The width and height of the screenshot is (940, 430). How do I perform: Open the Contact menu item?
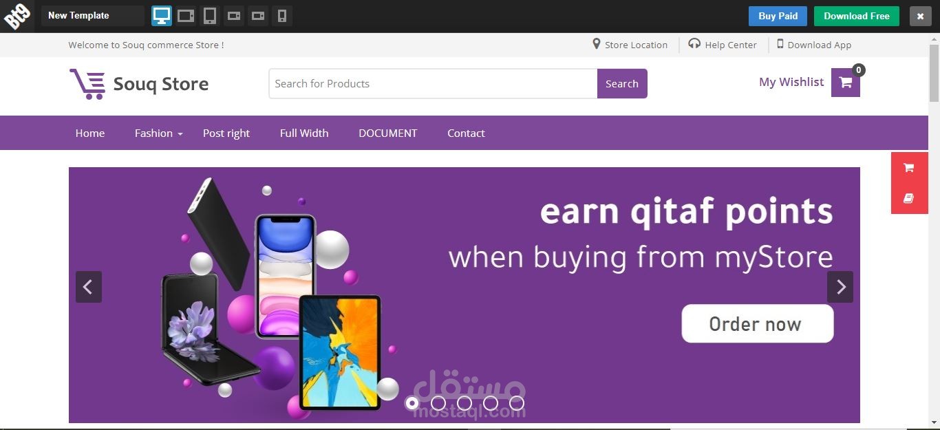pos(466,133)
